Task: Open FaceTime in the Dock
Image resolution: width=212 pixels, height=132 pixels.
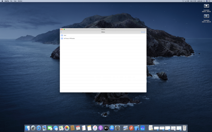Action: point(50,128)
